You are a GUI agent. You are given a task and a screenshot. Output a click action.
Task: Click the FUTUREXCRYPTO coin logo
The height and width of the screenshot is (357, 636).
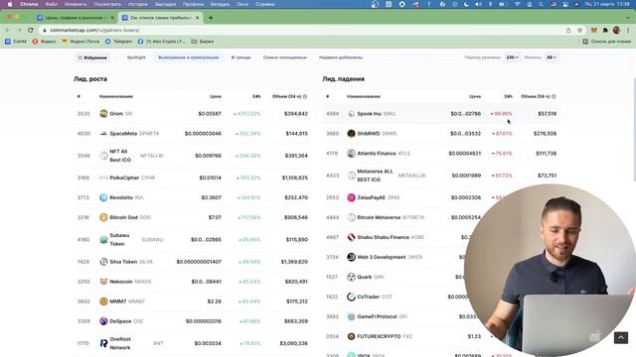tap(351, 336)
